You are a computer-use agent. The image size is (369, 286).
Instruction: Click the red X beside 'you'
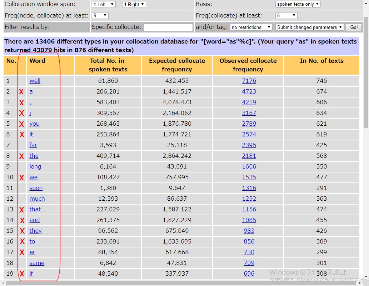click(x=21, y=124)
